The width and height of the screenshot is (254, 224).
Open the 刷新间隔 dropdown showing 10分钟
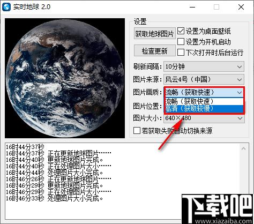tap(204, 66)
